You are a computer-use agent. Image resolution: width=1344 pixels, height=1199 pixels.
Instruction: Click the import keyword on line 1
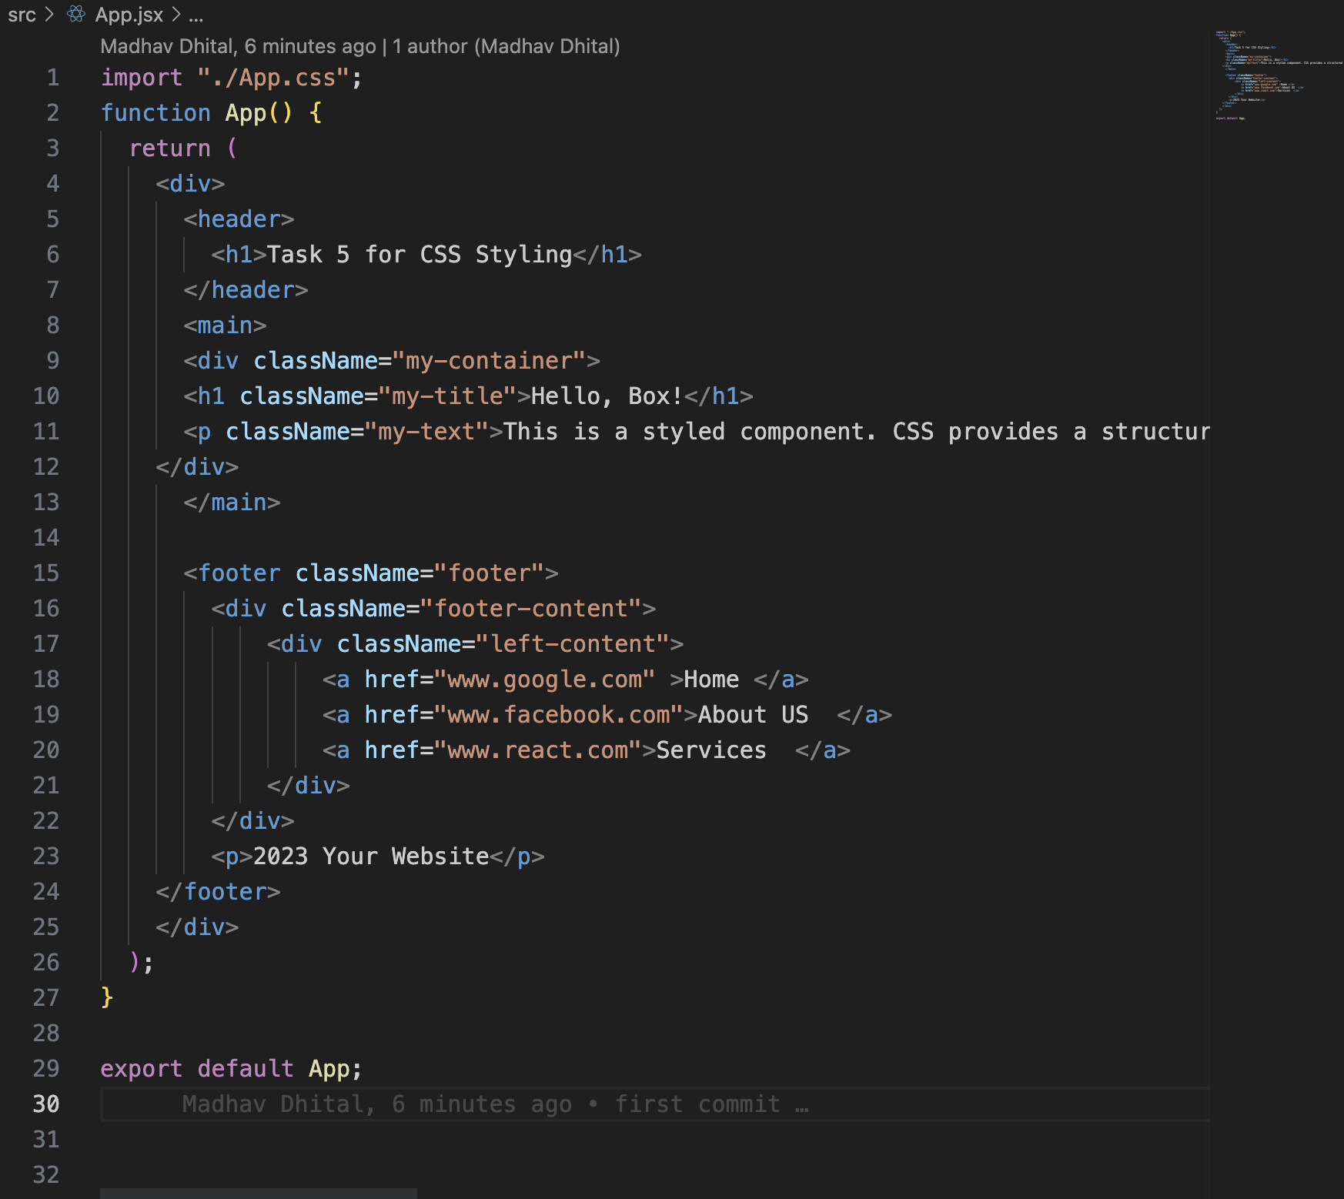click(x=141, y=77)
